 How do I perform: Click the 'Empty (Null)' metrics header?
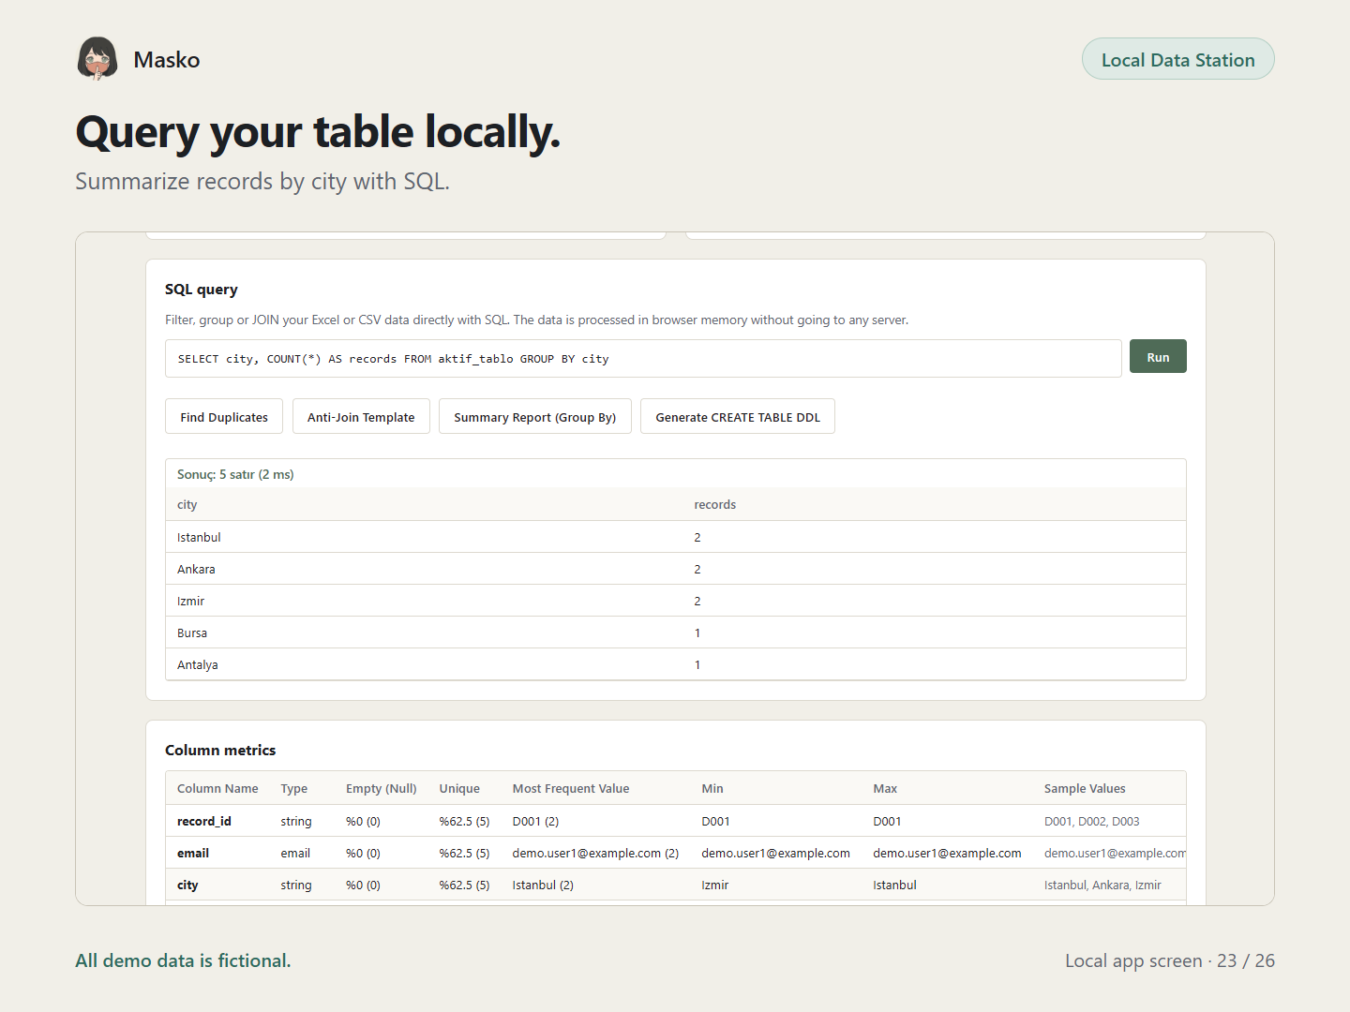[382, 788]
